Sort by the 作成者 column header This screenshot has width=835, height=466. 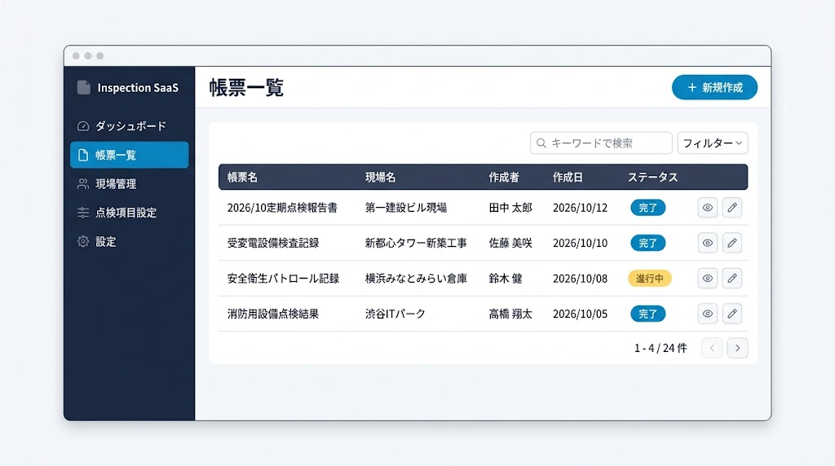(504, 177)
